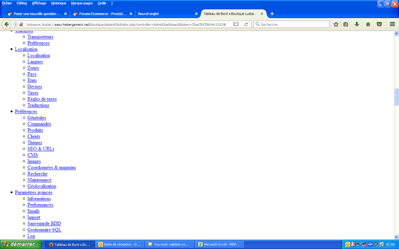
Task: Open Affichage menu
Action: 39,3
